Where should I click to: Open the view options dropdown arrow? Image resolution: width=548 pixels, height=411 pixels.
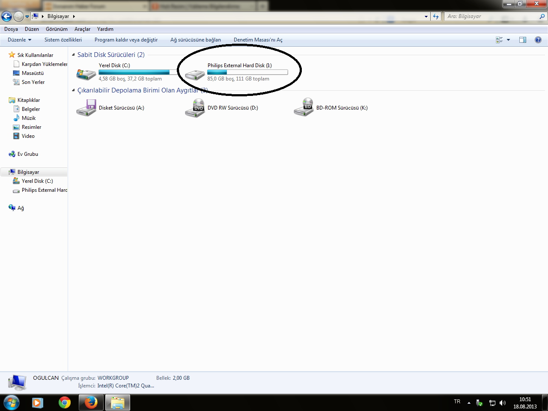pos(509,40)
